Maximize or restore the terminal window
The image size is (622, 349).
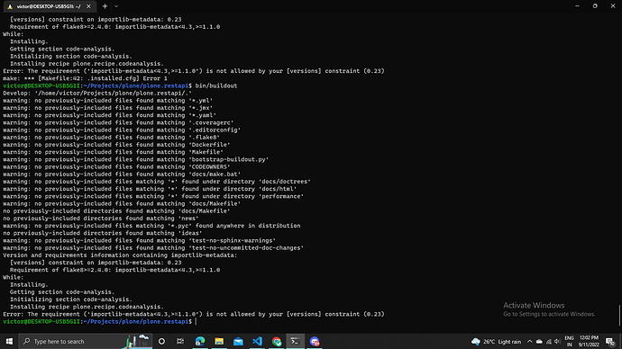click(x=595, y=6)
